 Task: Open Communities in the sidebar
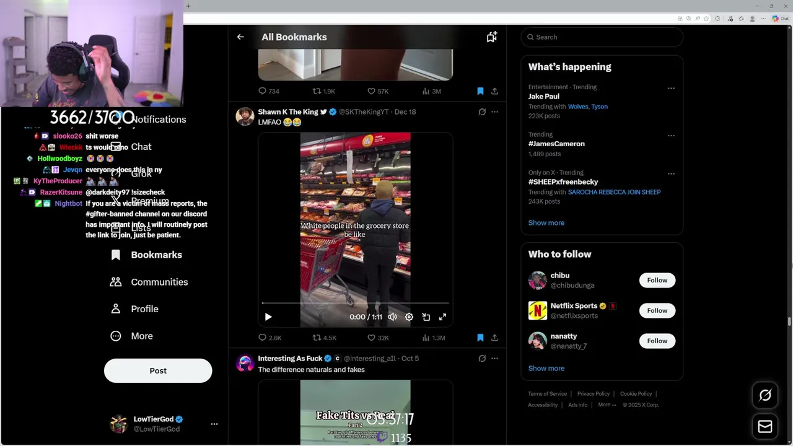(x=149, y=282)
